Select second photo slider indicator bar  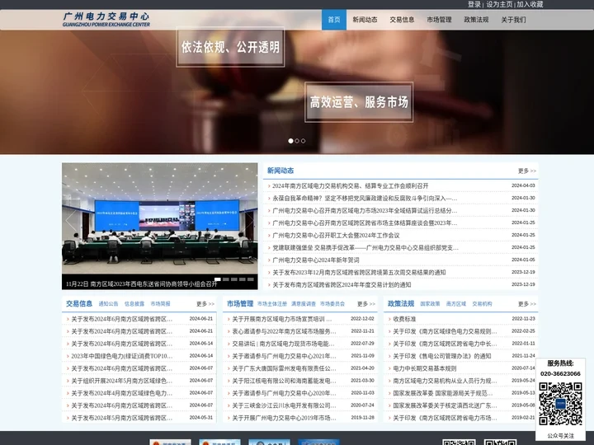pos(226,279)
